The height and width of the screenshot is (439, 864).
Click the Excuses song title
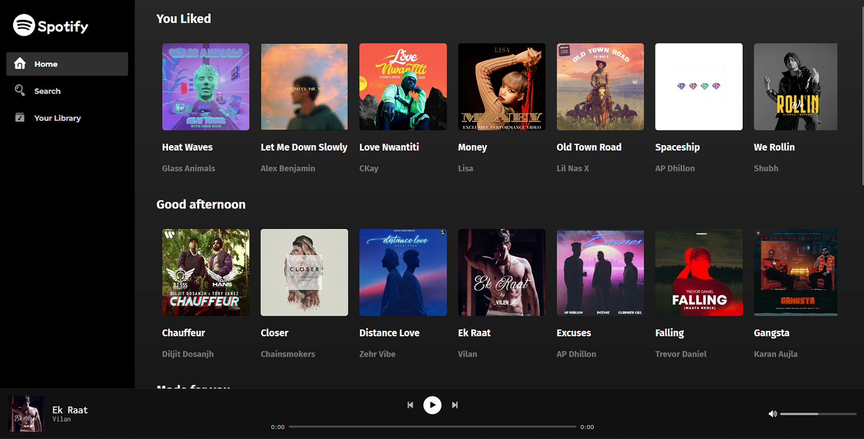click(x=573, y=333)
